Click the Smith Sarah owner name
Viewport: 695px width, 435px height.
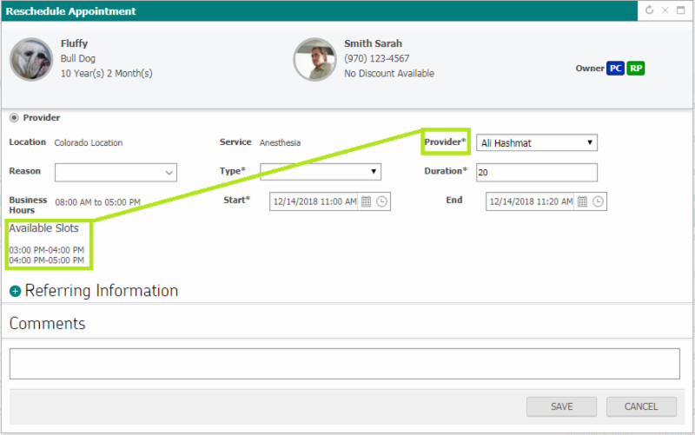pyautogui.click(x=374, y=43)
